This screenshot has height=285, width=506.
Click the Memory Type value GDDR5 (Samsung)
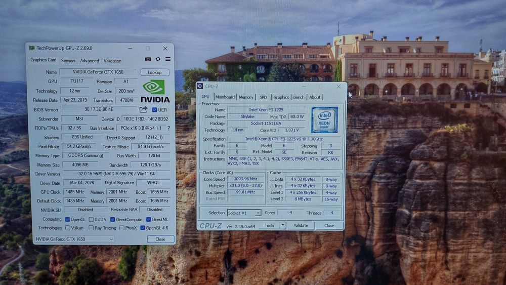click(86, 155)
